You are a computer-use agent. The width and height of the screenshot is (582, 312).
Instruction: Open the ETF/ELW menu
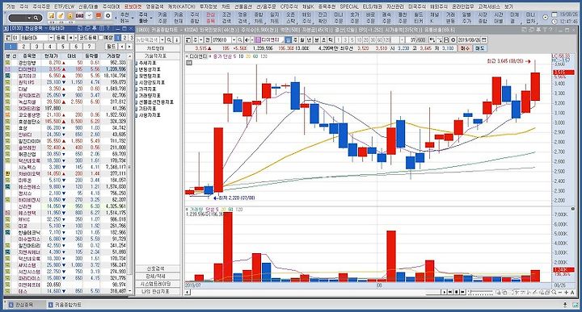[x=64, y=6]
